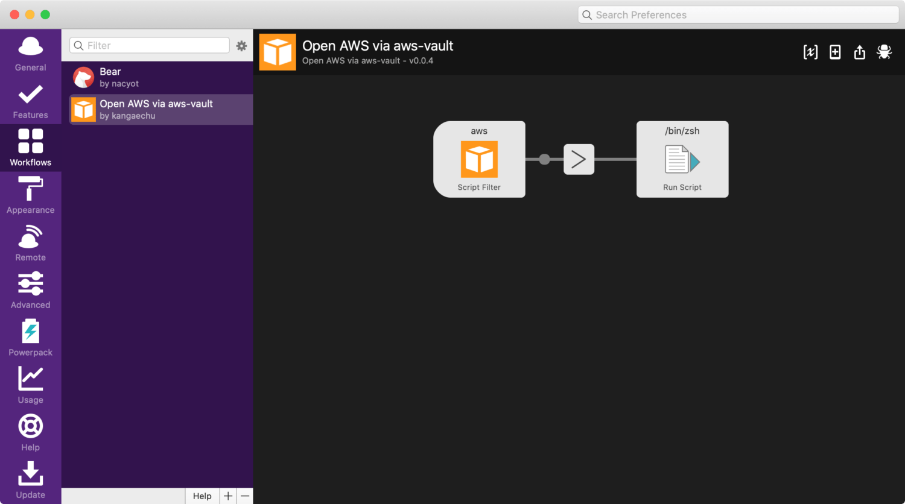Select the aws Script Filter node
Viewport: 905px width, 504px height.
point(479,159)
